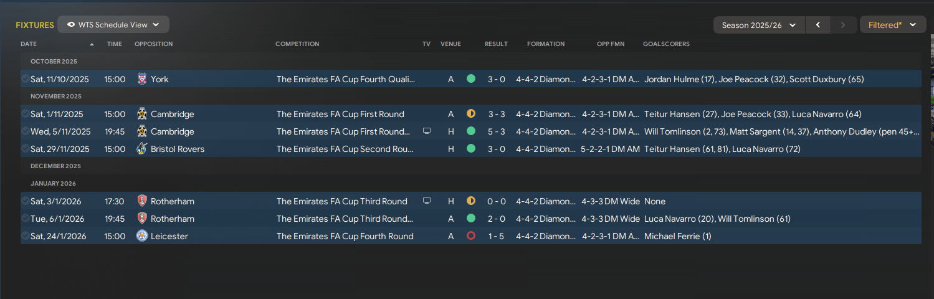
Task: Sort by the Goalscorers column header
Action: [666, 44]
